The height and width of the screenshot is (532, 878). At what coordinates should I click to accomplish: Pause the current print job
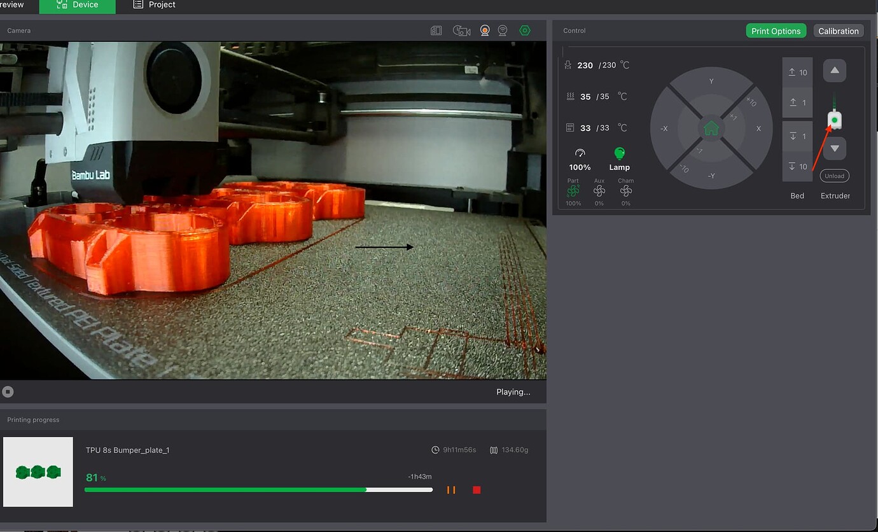point(451,490)
